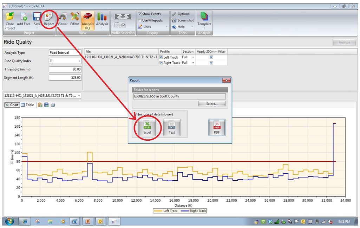
Task: Close the current project
Action: [10, 21]
